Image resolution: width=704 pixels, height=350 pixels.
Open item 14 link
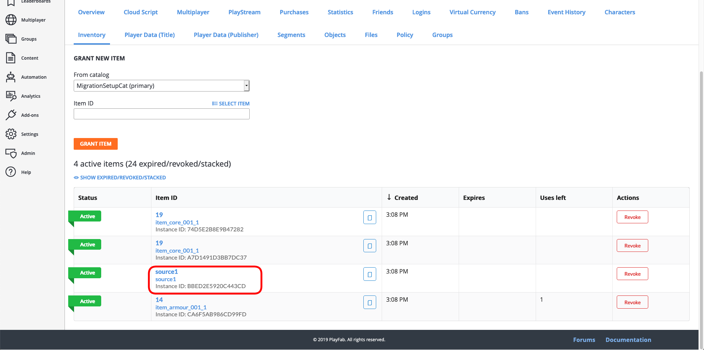(159, 300)
